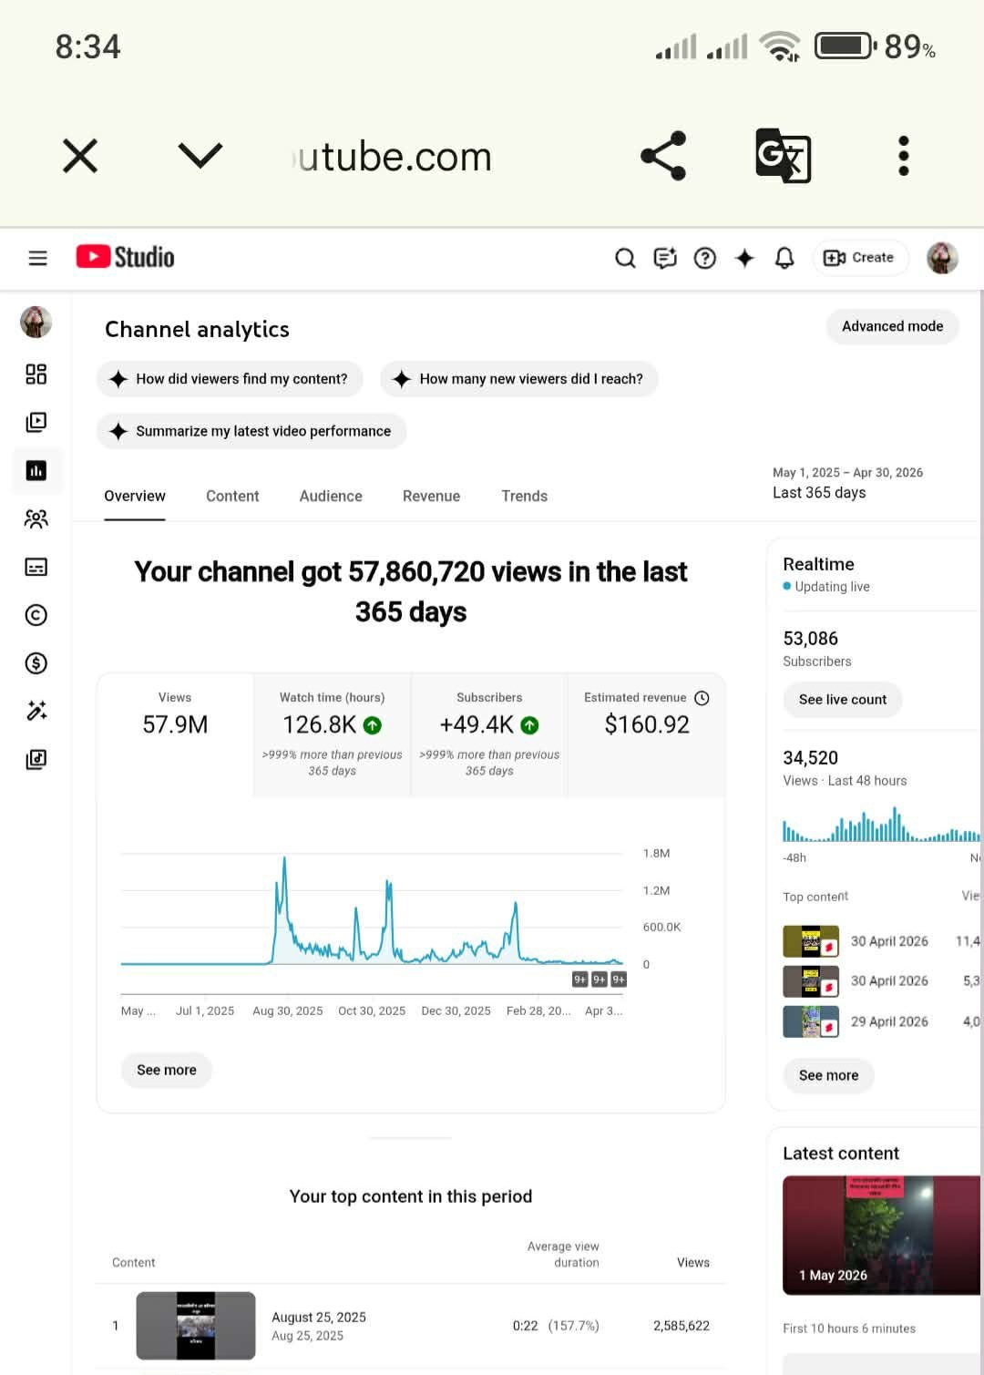This screenshot has width=984, height=1375.
Task: Open the notifications bell
Action: (784, 258)
